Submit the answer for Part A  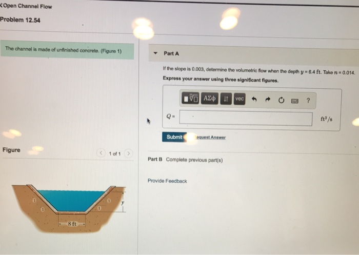174,137
